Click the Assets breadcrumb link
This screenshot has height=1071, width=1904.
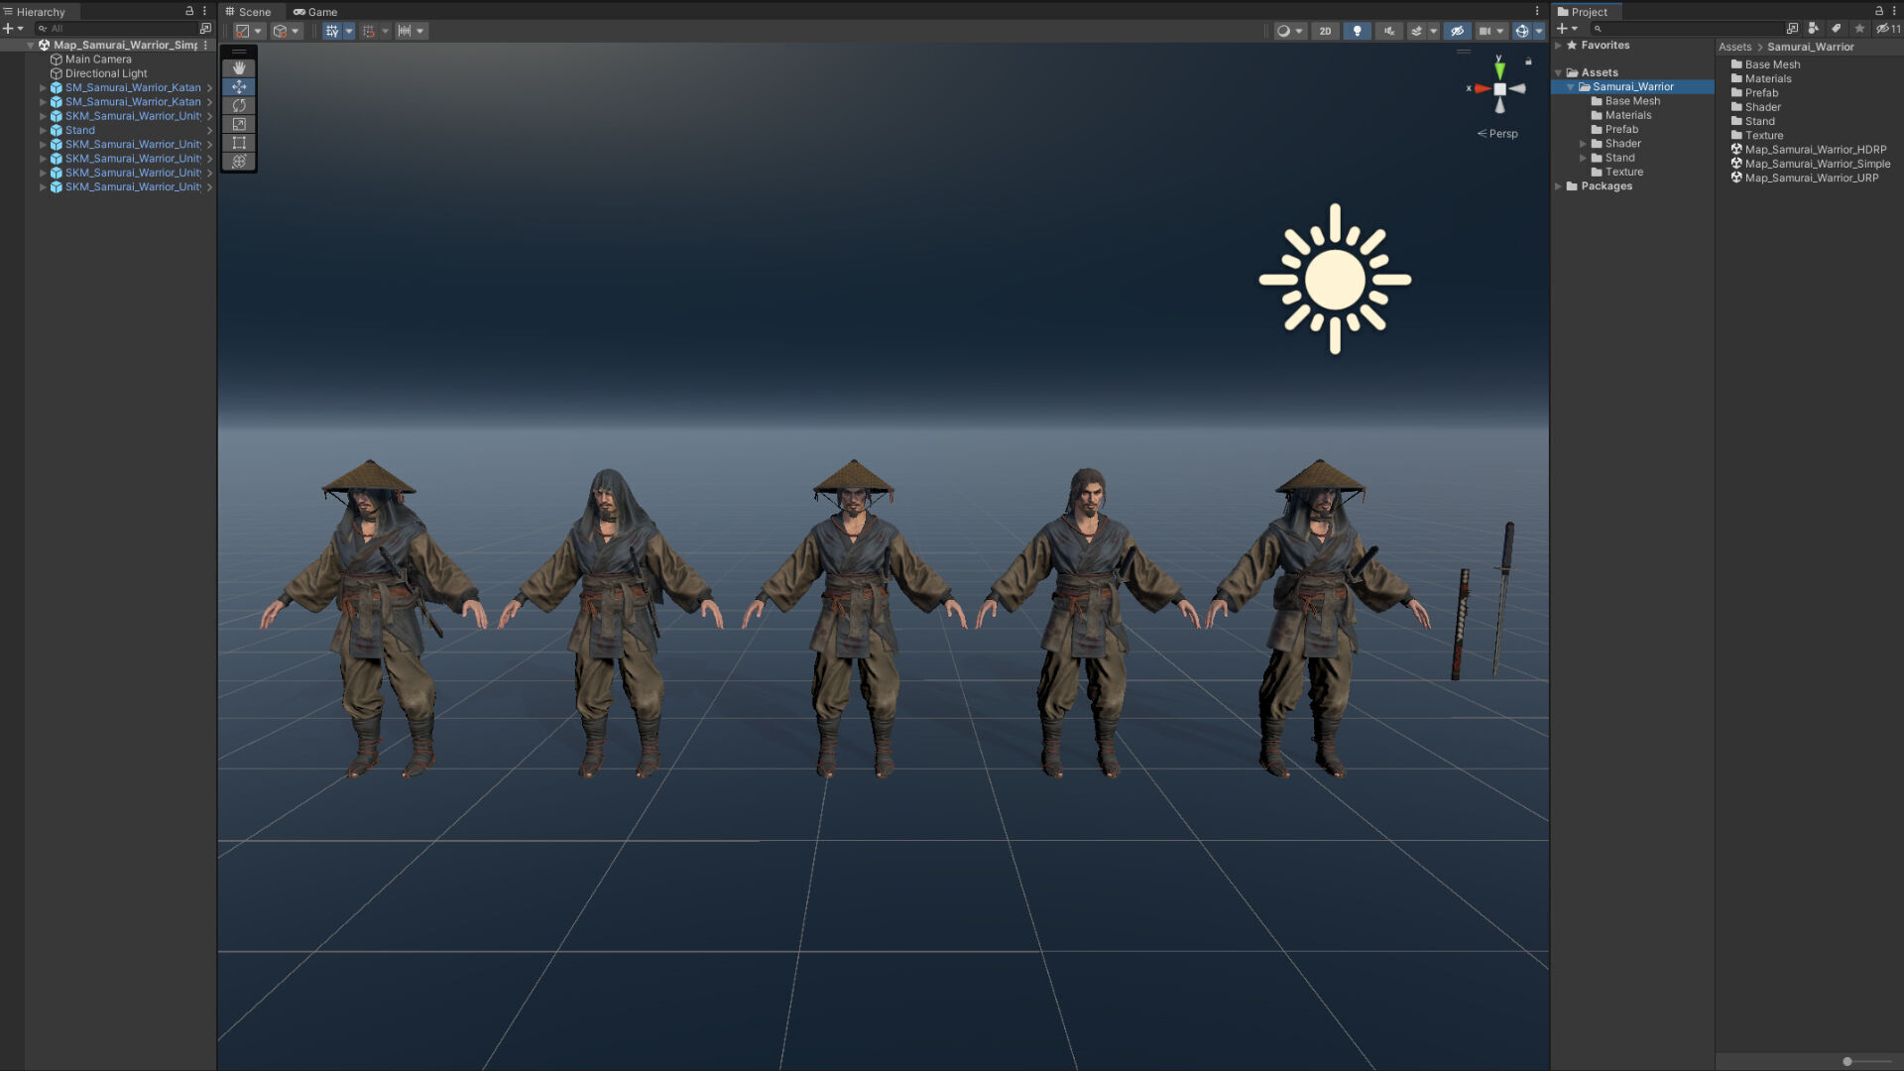tap(1734, 47)
